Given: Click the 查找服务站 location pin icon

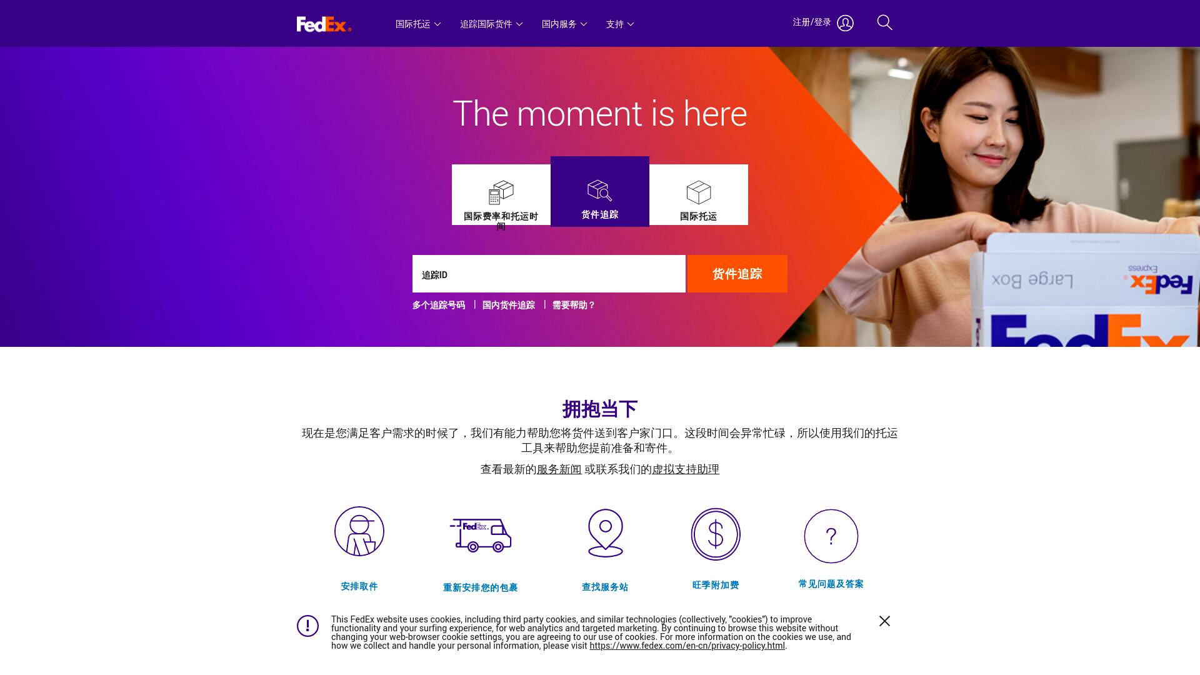Looking at the screenshot, I should tap(605, 533).
